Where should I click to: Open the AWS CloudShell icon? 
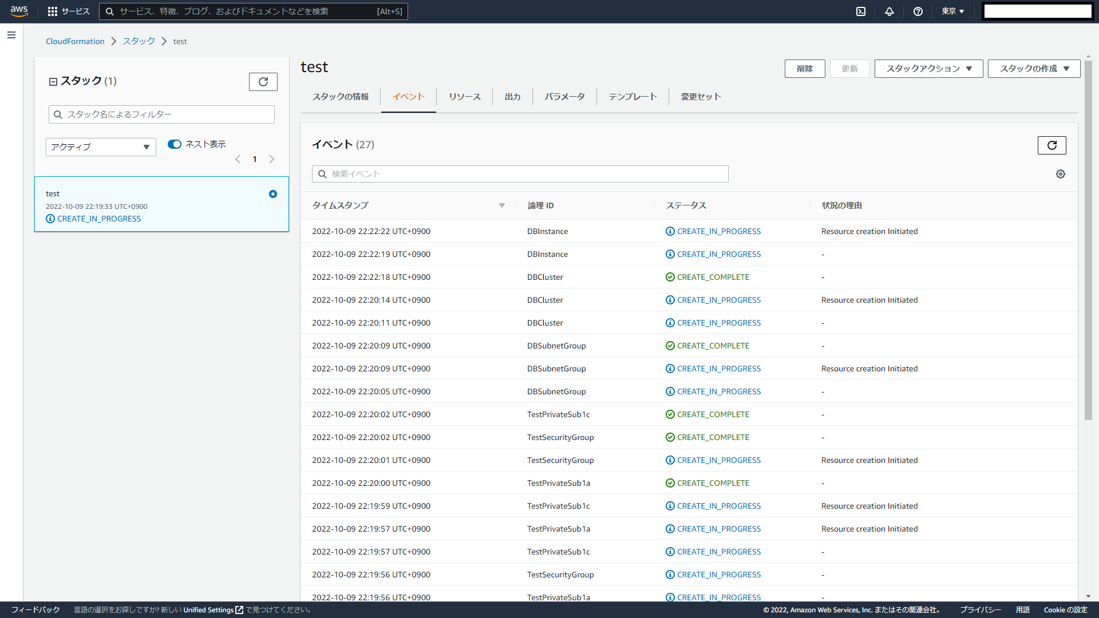click(861, 11)
